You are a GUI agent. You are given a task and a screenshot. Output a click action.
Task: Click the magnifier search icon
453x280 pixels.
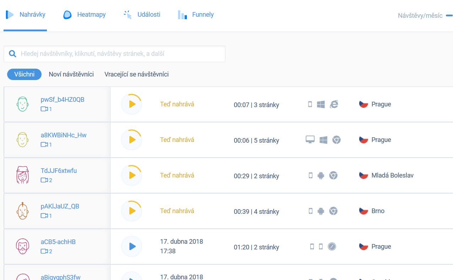[12, 54]
